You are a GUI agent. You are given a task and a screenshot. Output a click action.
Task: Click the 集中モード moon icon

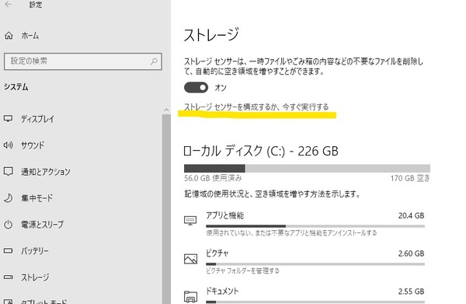pyautogui.click(x=8, y=197)
